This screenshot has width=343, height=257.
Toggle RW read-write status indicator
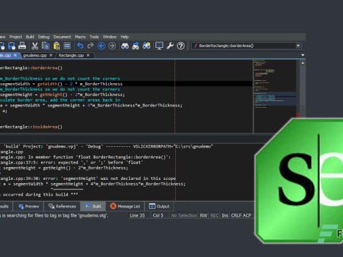(x=203, y=215)
